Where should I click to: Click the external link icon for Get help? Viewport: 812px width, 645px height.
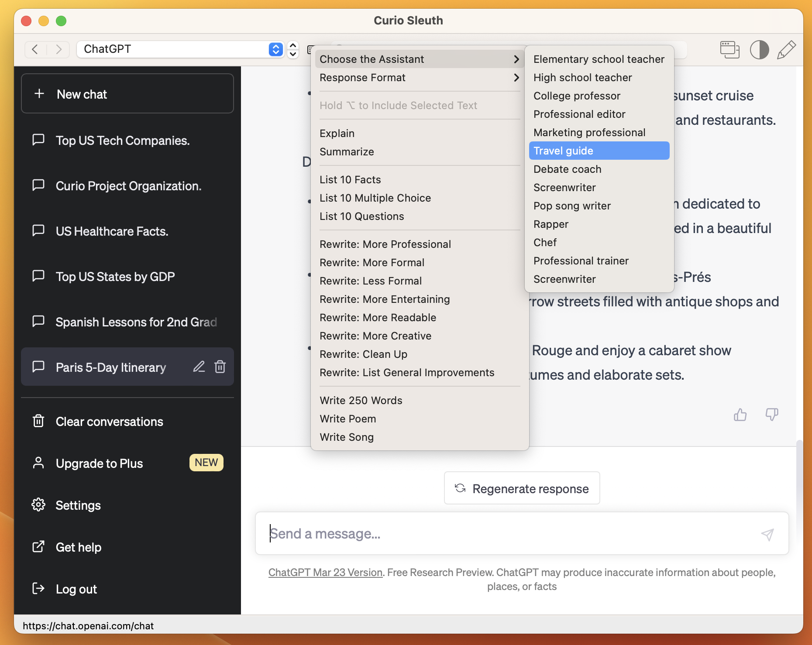point(38,547)
